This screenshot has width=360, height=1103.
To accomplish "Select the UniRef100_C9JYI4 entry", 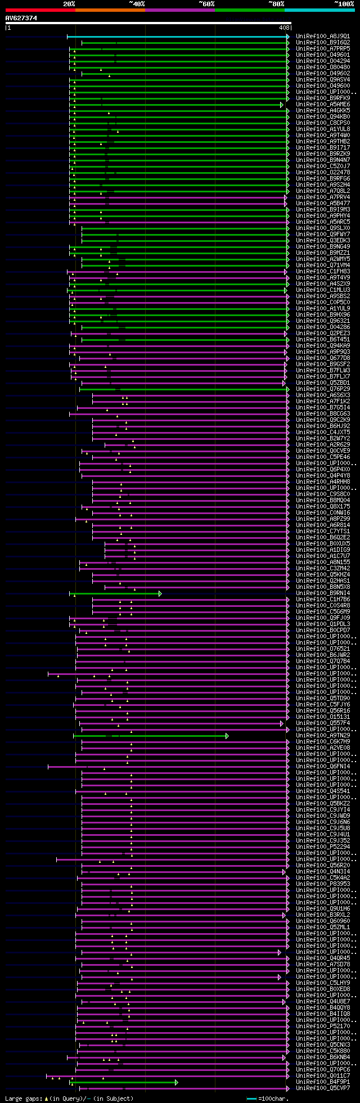I will 323,810.
